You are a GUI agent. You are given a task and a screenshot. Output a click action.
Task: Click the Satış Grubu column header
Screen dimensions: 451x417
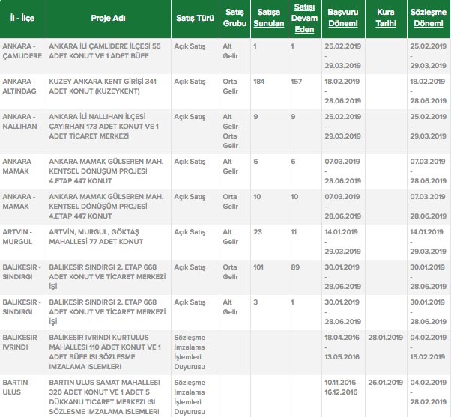coord(235,18)
